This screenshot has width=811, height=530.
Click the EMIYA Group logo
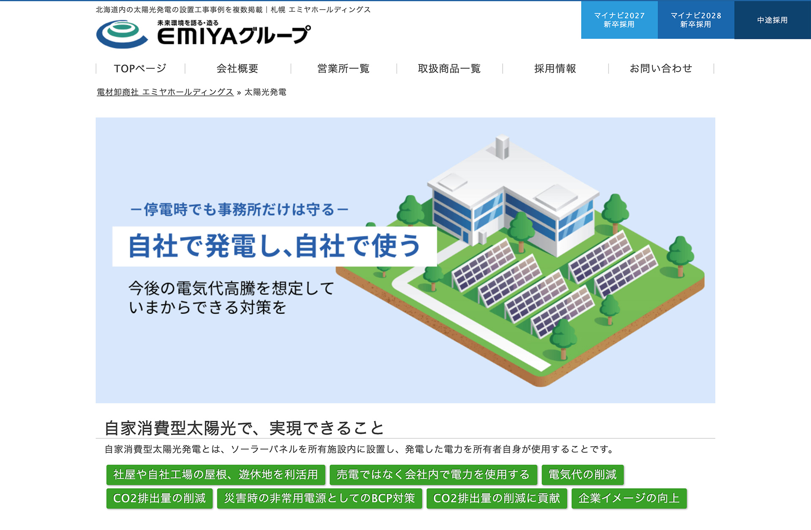click(x=203, y=34)
